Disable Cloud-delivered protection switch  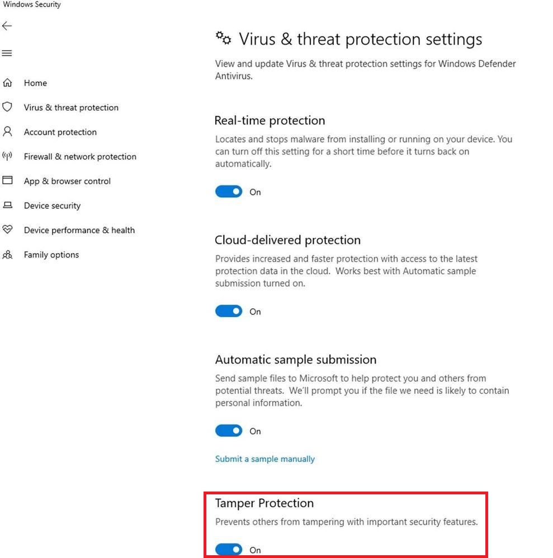point(229,311)
